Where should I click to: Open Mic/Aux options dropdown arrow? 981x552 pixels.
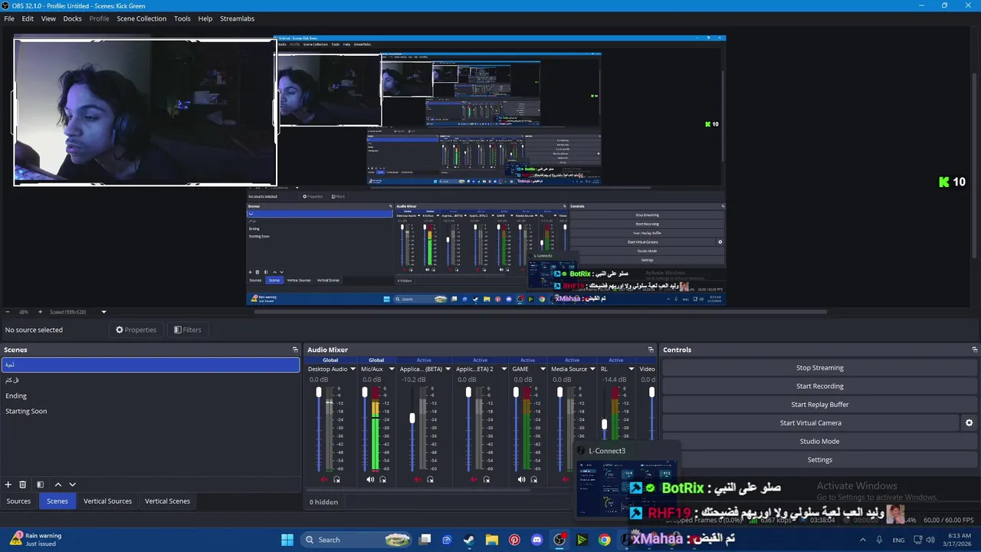392,369
